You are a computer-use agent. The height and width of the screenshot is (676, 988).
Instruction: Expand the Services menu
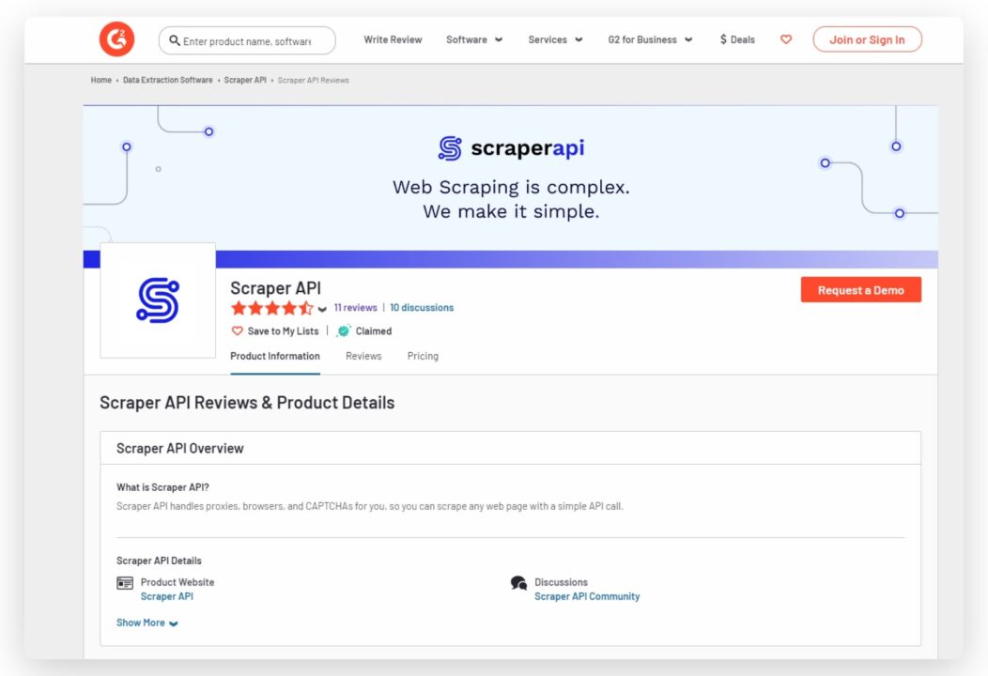point(555,39)
